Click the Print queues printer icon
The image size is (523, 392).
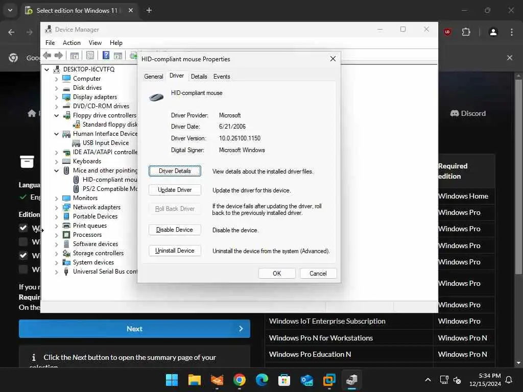pos(66,225)
